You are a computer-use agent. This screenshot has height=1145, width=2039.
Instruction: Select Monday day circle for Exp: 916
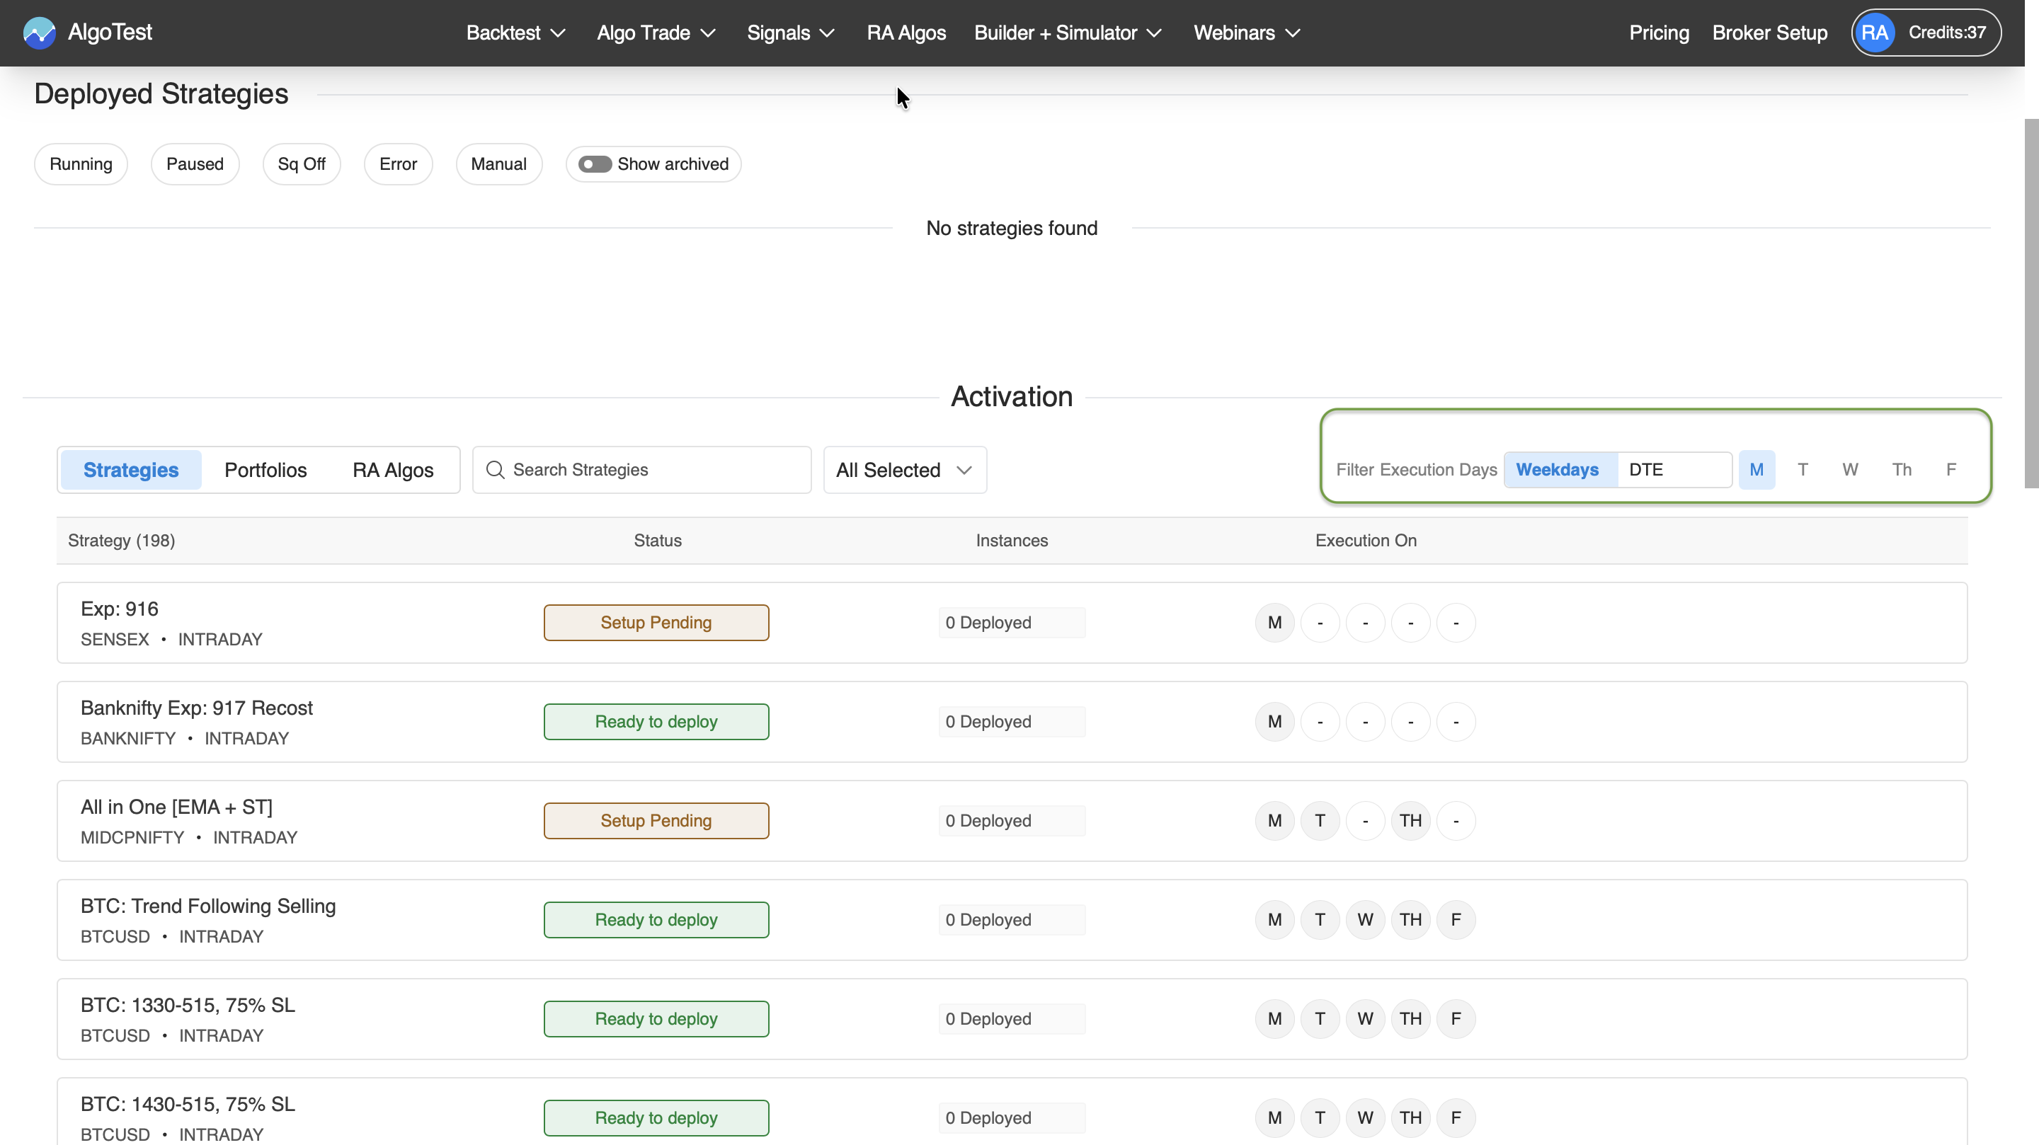pyautogui.click(x=1274, y=623)
